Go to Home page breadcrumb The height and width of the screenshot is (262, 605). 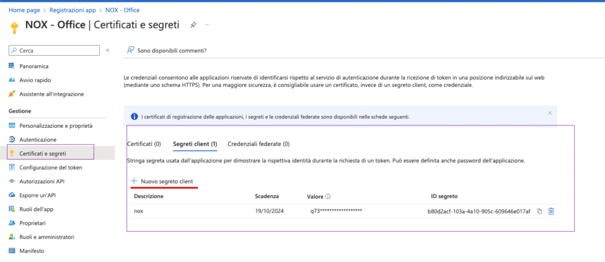(x=24, y=10)
